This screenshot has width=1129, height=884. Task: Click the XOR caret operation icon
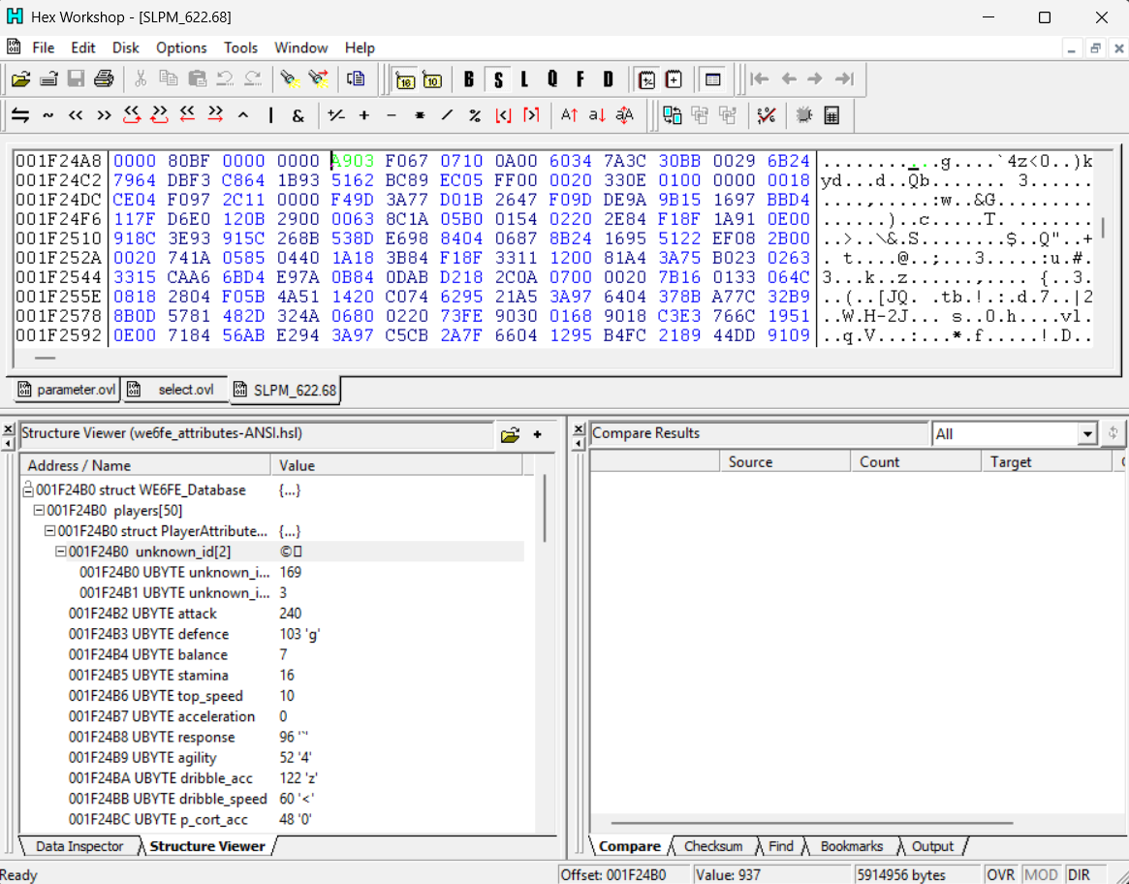(243, 115)
